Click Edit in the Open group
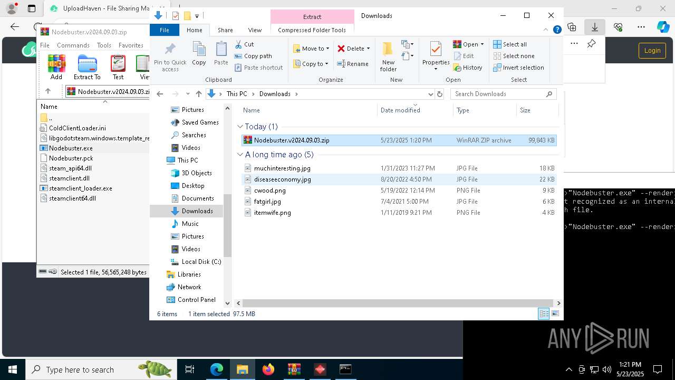The width and height of the screenshot is (675, 380). pos(463,56)
